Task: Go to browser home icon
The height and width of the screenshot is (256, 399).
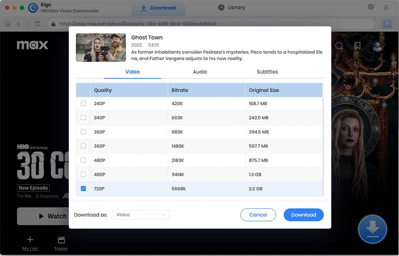Action: (8, 23)
